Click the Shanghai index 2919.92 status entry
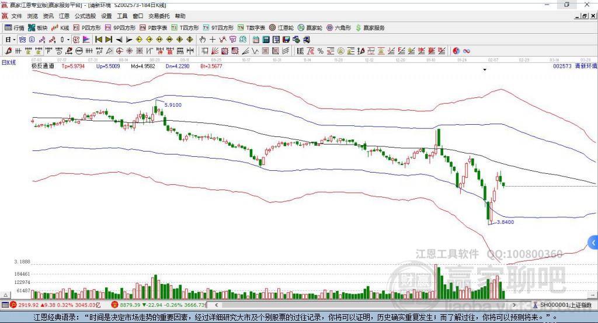This screenshot has height=323, width=598. tap(57, 305)
